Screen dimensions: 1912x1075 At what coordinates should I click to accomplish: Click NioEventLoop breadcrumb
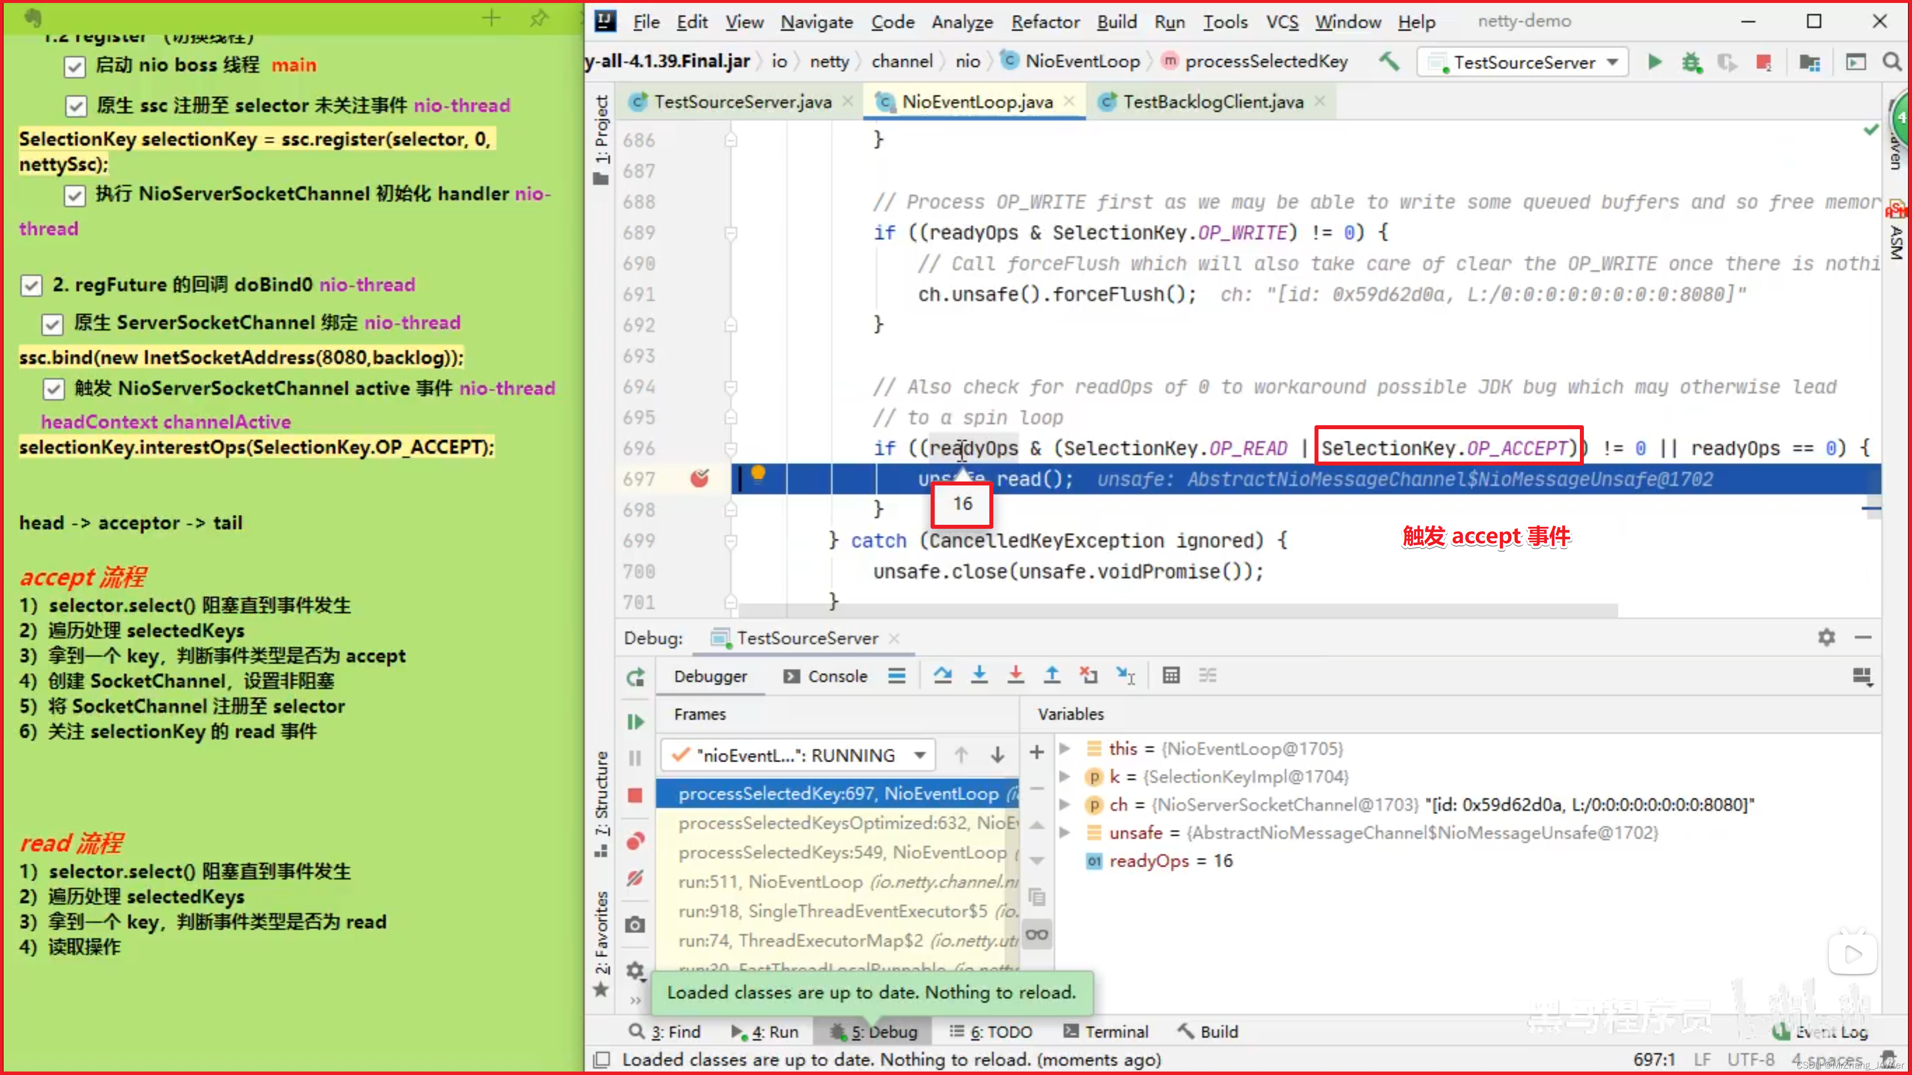point(1071,61)
